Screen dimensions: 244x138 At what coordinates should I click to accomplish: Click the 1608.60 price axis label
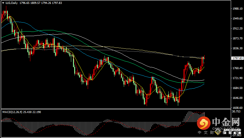238,108
